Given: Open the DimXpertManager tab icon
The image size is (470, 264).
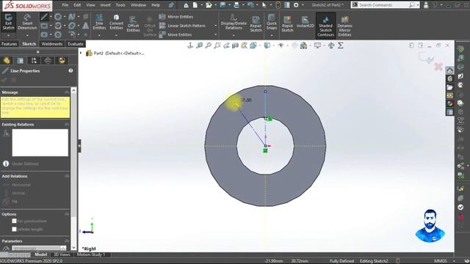Looking at the screenshot, I should click(x=48, y=61).
